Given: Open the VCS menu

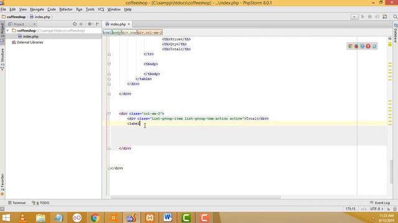Looking at the screenshot, I should click(x=101, y=9).
